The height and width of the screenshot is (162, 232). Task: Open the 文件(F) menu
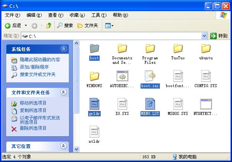13,15
